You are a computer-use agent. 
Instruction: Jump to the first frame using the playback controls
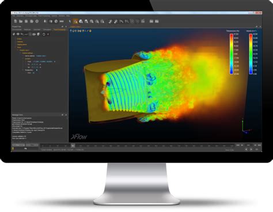pos(238,145)
